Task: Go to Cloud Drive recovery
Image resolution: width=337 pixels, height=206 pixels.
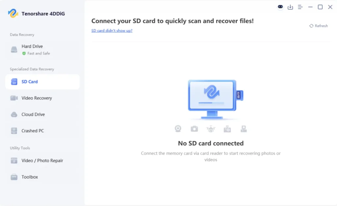Action: 33,114
